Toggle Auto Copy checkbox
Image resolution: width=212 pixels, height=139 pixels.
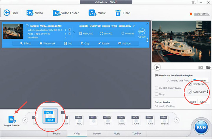pyautogui.click(x=190, y=92)
